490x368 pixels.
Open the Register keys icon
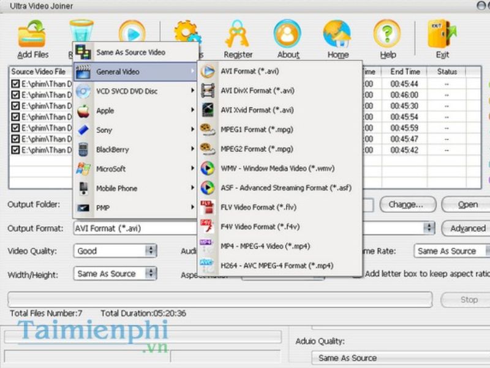tap(238, 36)
